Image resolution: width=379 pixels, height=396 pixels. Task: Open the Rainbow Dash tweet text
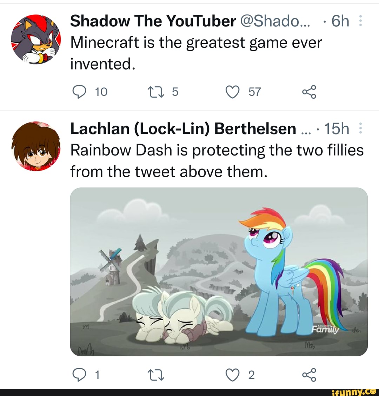(x=217, y=161)
